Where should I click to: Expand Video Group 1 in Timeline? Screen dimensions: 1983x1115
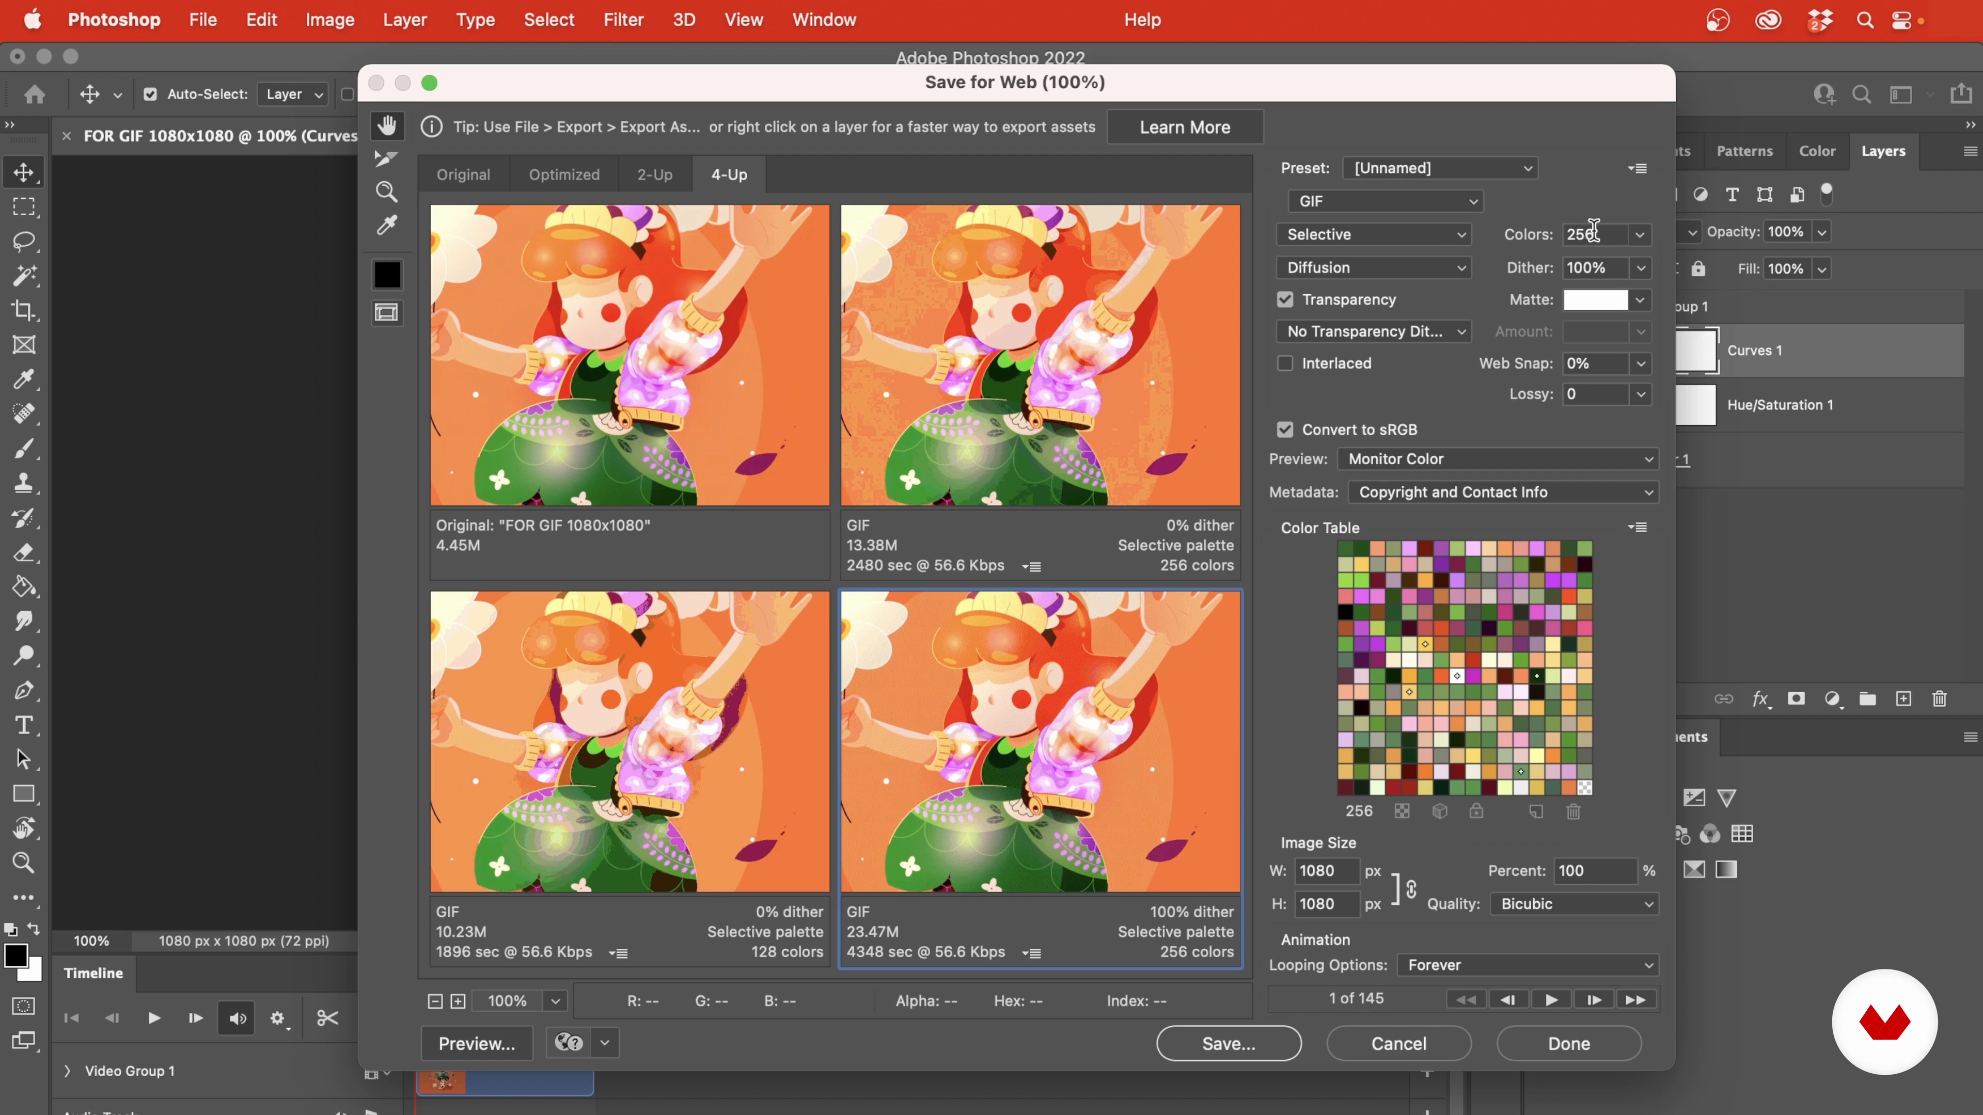point(67,1071)
